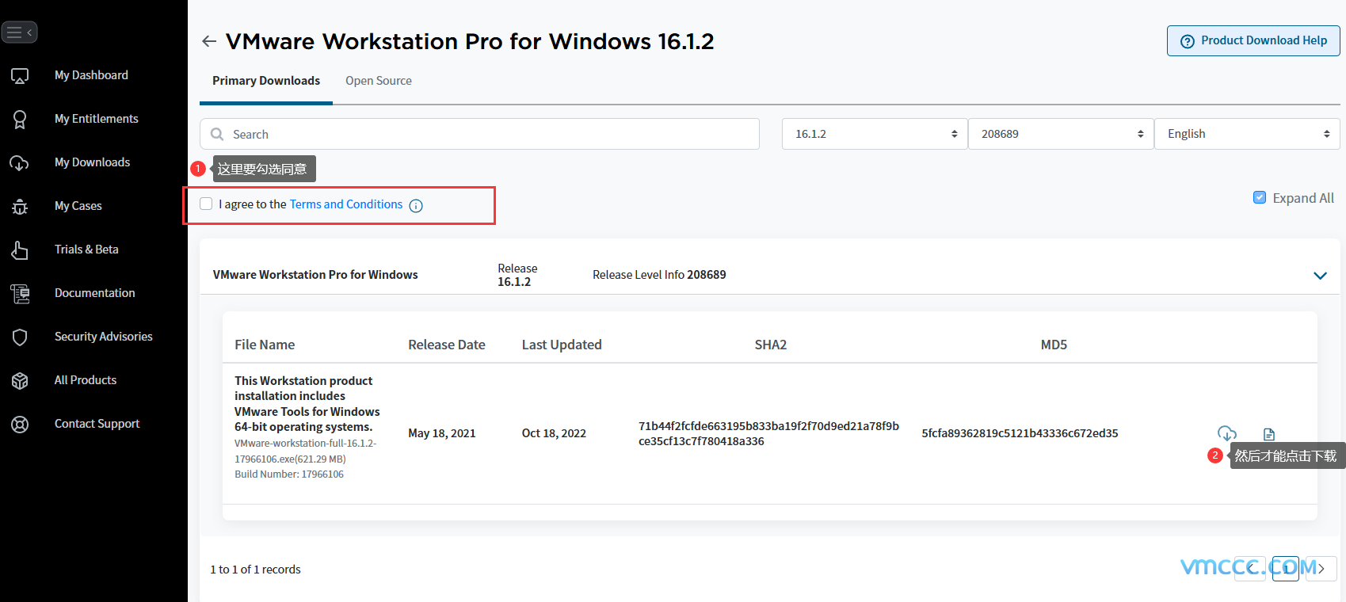
Task: Click the Security Advisories shield icon
Action: pyautogui.click(x=20, y=337)
